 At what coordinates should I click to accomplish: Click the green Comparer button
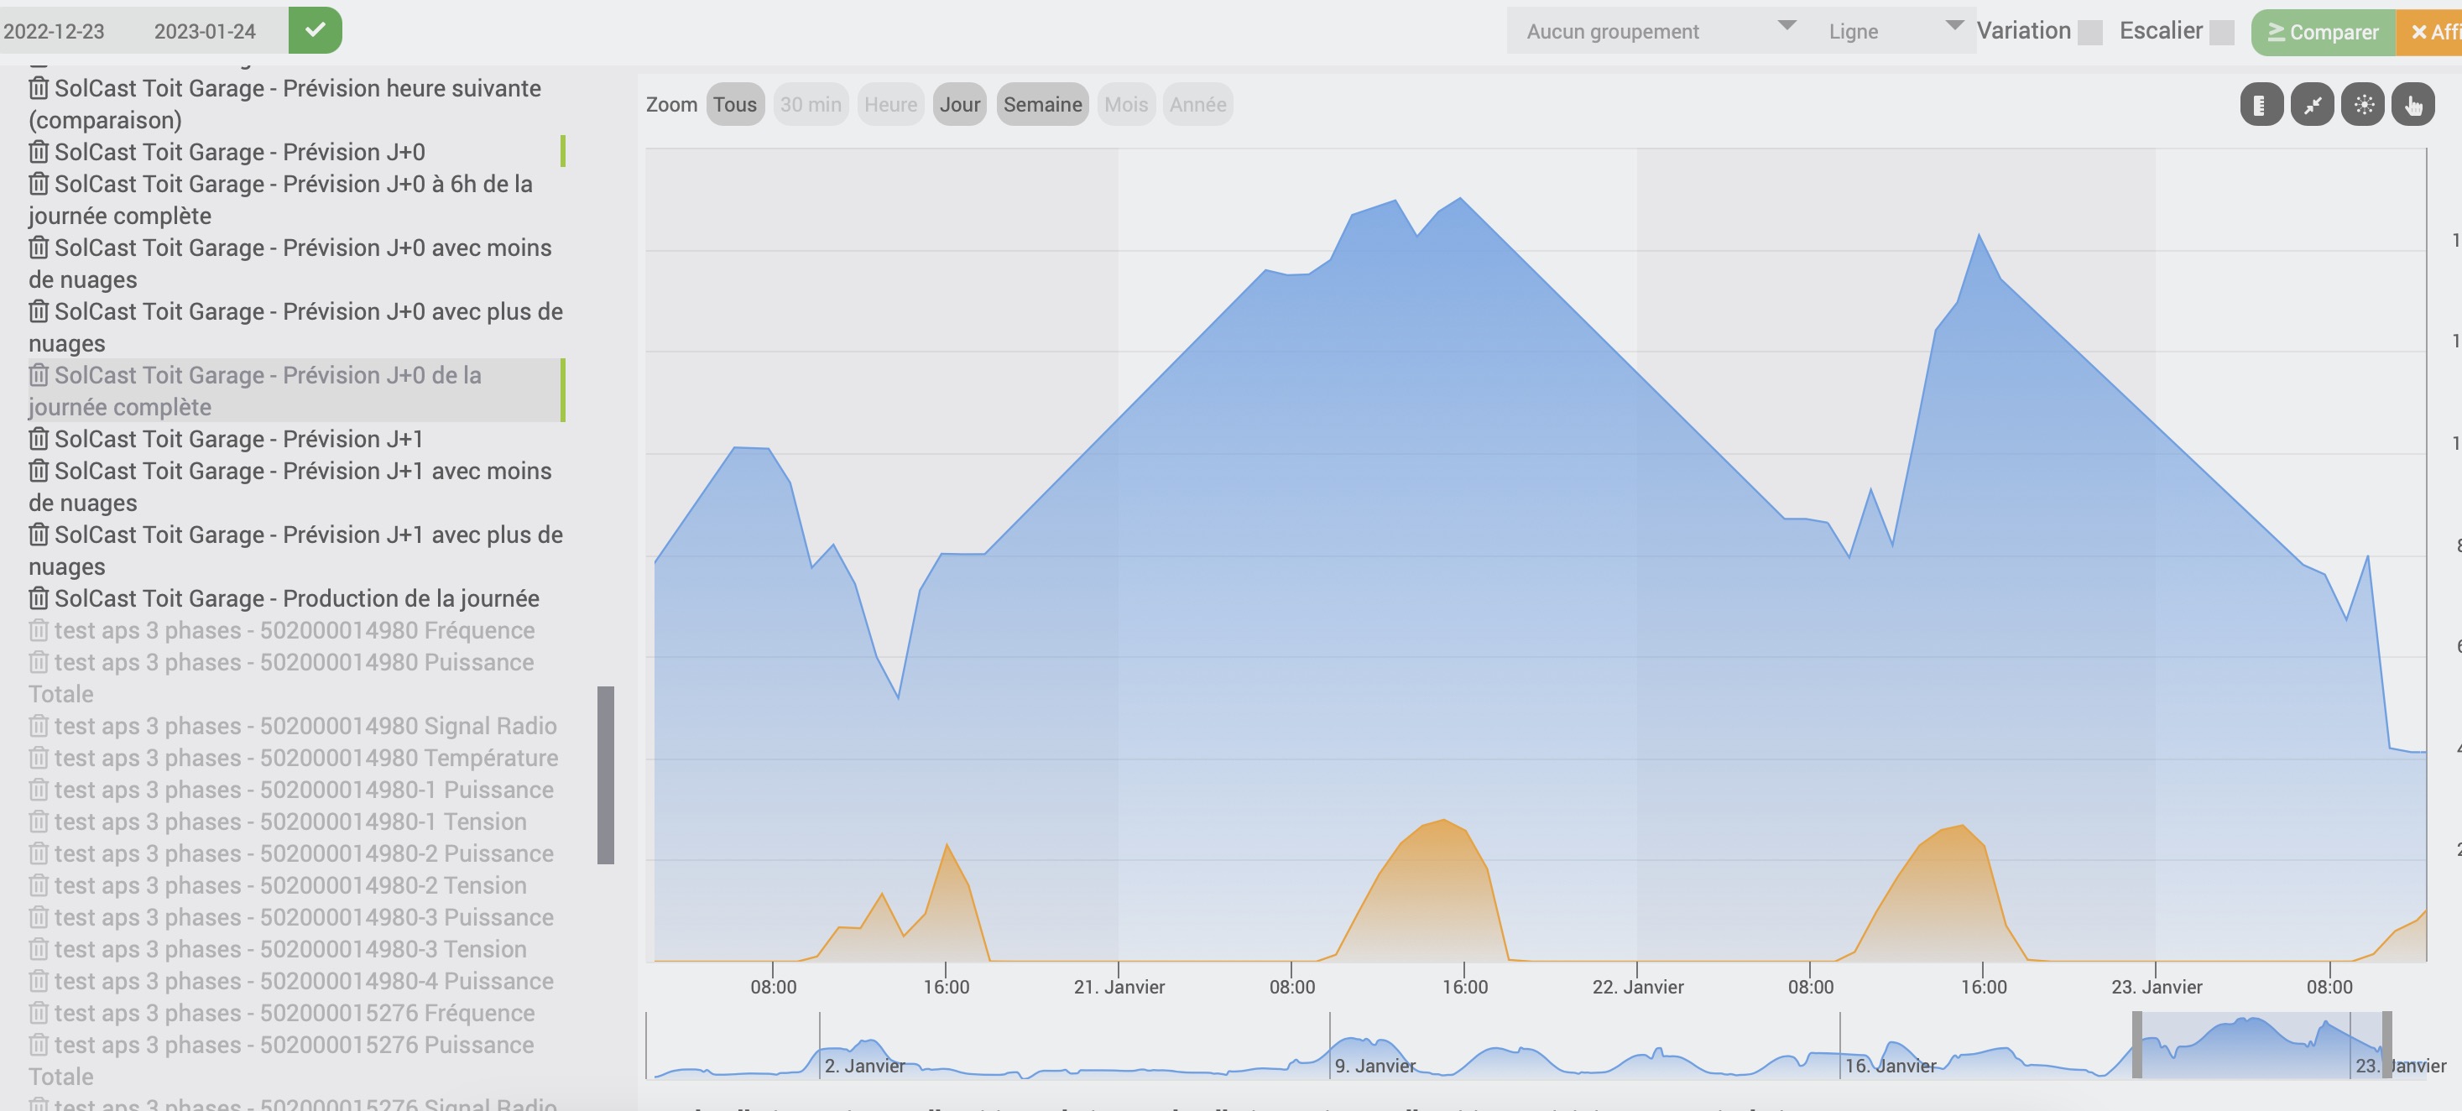pos(2323,33)
